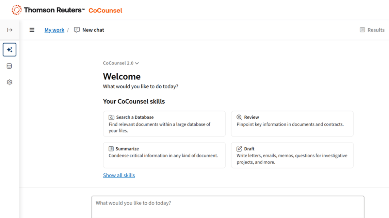Click the Results panel icon
Image resolution: width=389 pixels, height=218 pixels.
(x=362, y=30)
